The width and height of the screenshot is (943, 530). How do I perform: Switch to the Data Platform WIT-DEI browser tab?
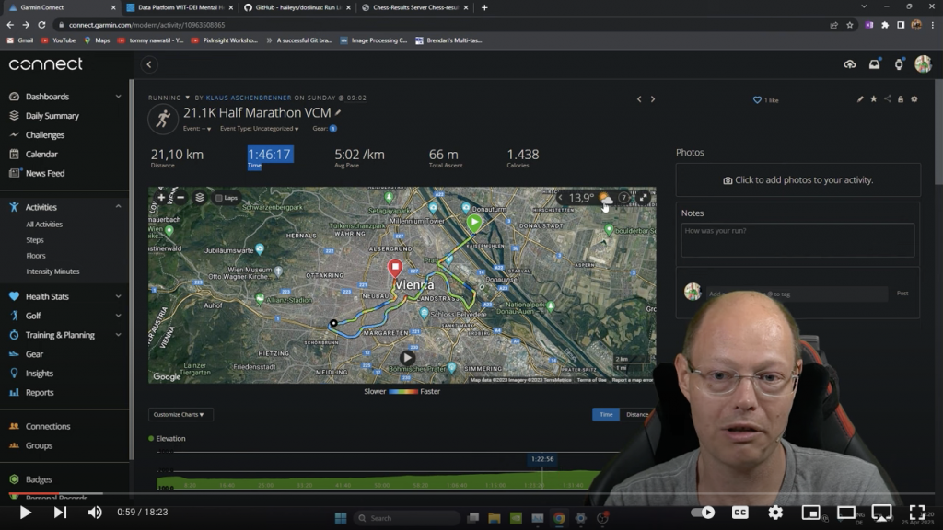tap(179, 7)
